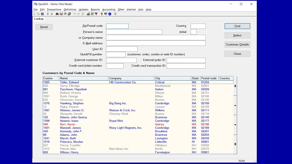Open the Transactions menu
Screen dimensions: 292x164
[x=54, y=10]
